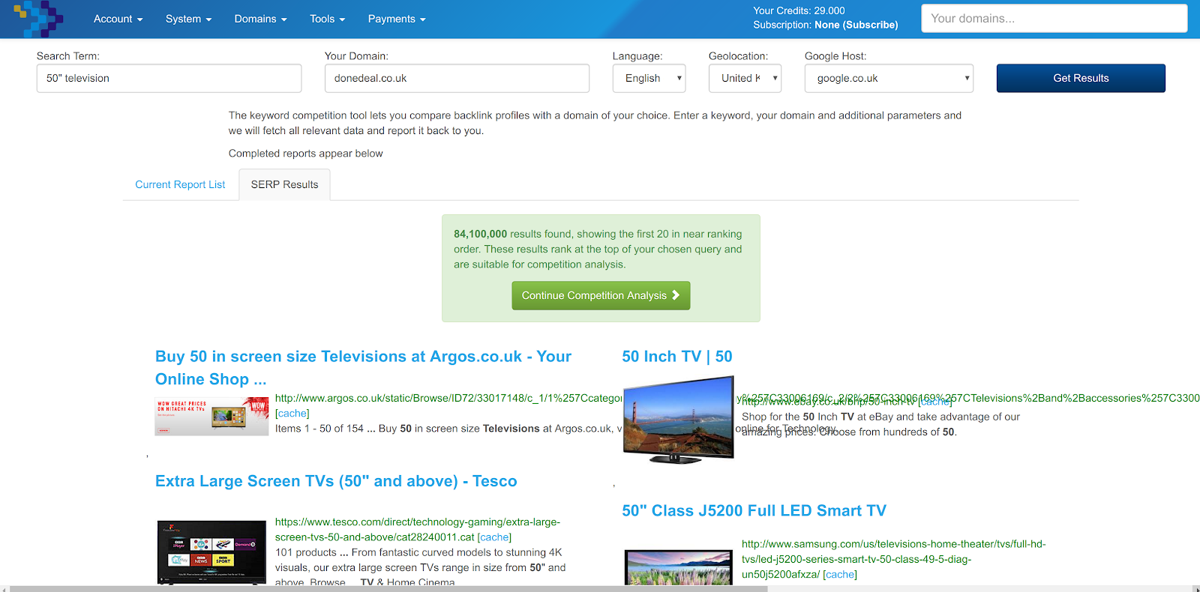Click Continue Competition Analysis button
The width and height of the screenshot is (1200, 592).
point(601,295)
